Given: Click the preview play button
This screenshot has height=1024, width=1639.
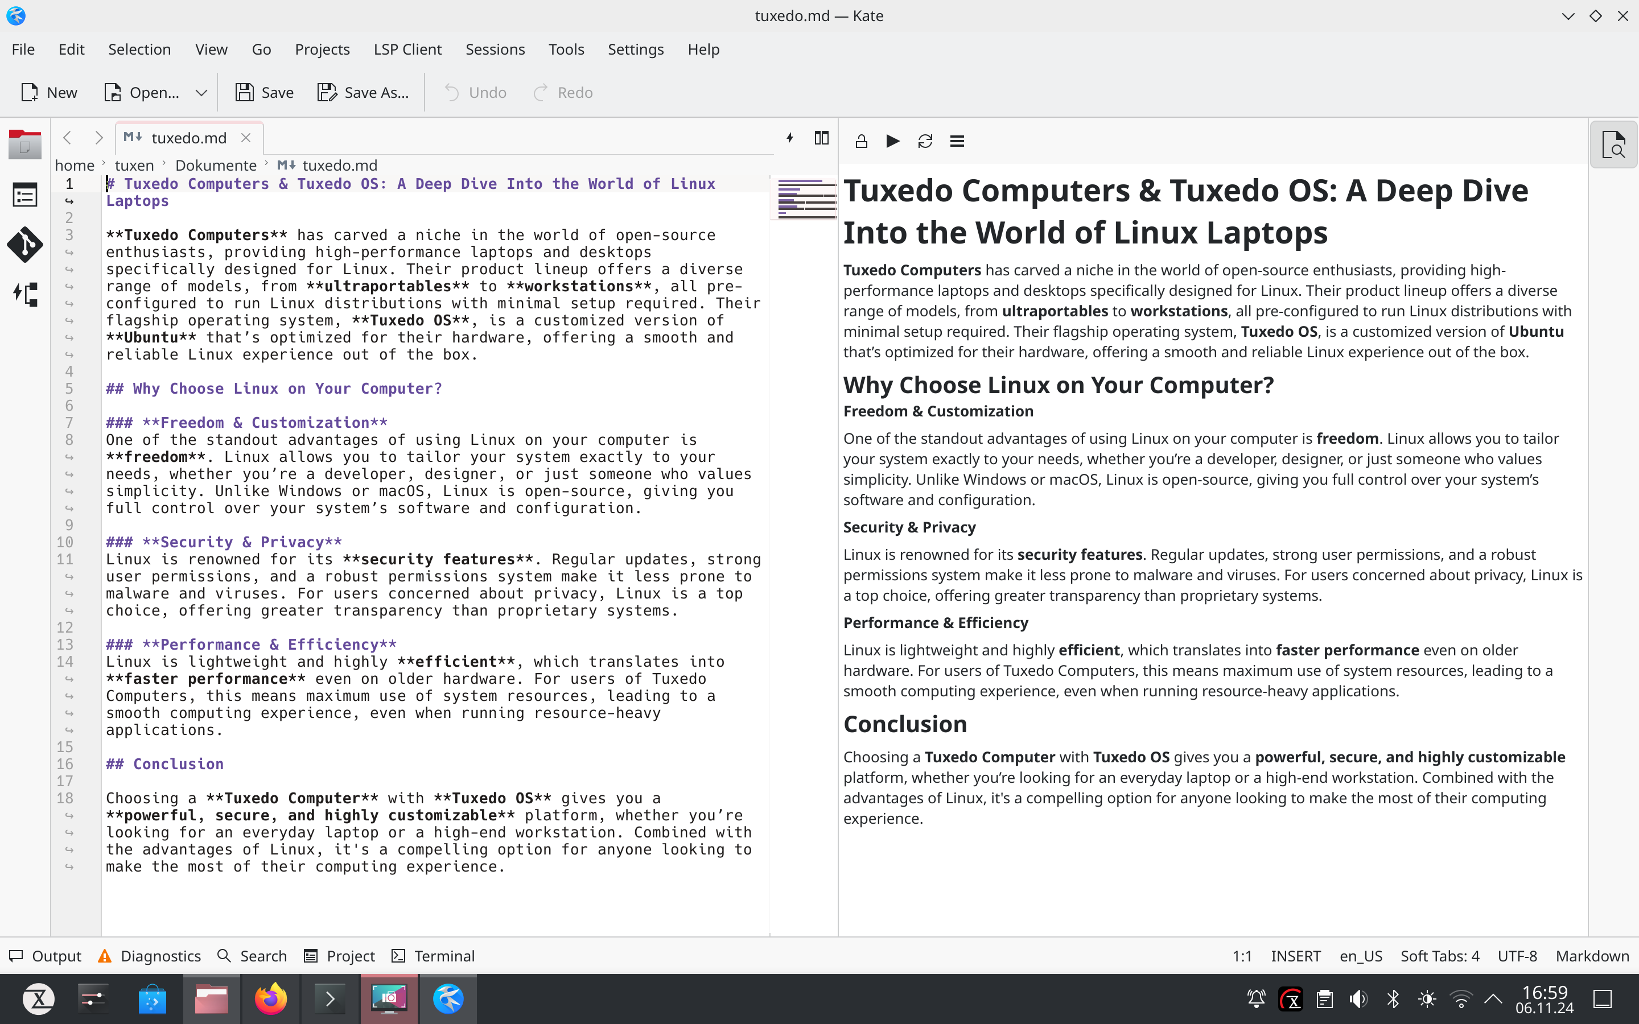Looking at the screenshot, I should (893, 141).
